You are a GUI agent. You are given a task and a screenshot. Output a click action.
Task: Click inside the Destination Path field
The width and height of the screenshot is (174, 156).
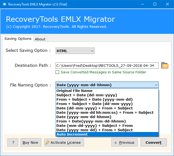pyautogui.click(x=107, y=65)
